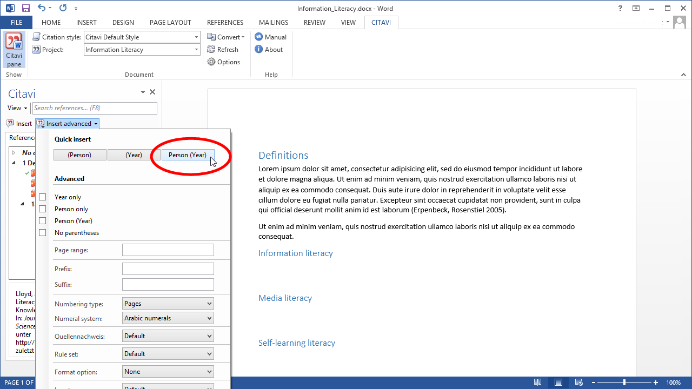Switch to the MAILINGS tab
This screenshot has width=692, height=389.
click(274, 22)
